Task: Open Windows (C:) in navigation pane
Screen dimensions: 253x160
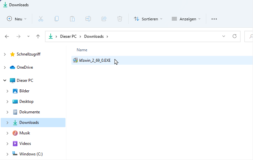Action: tap(31, 154)
